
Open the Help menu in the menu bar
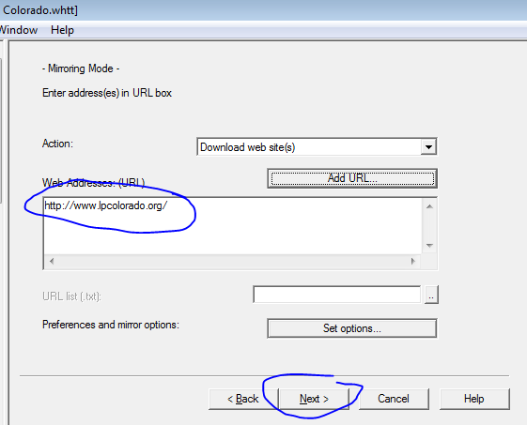(62, 30)
